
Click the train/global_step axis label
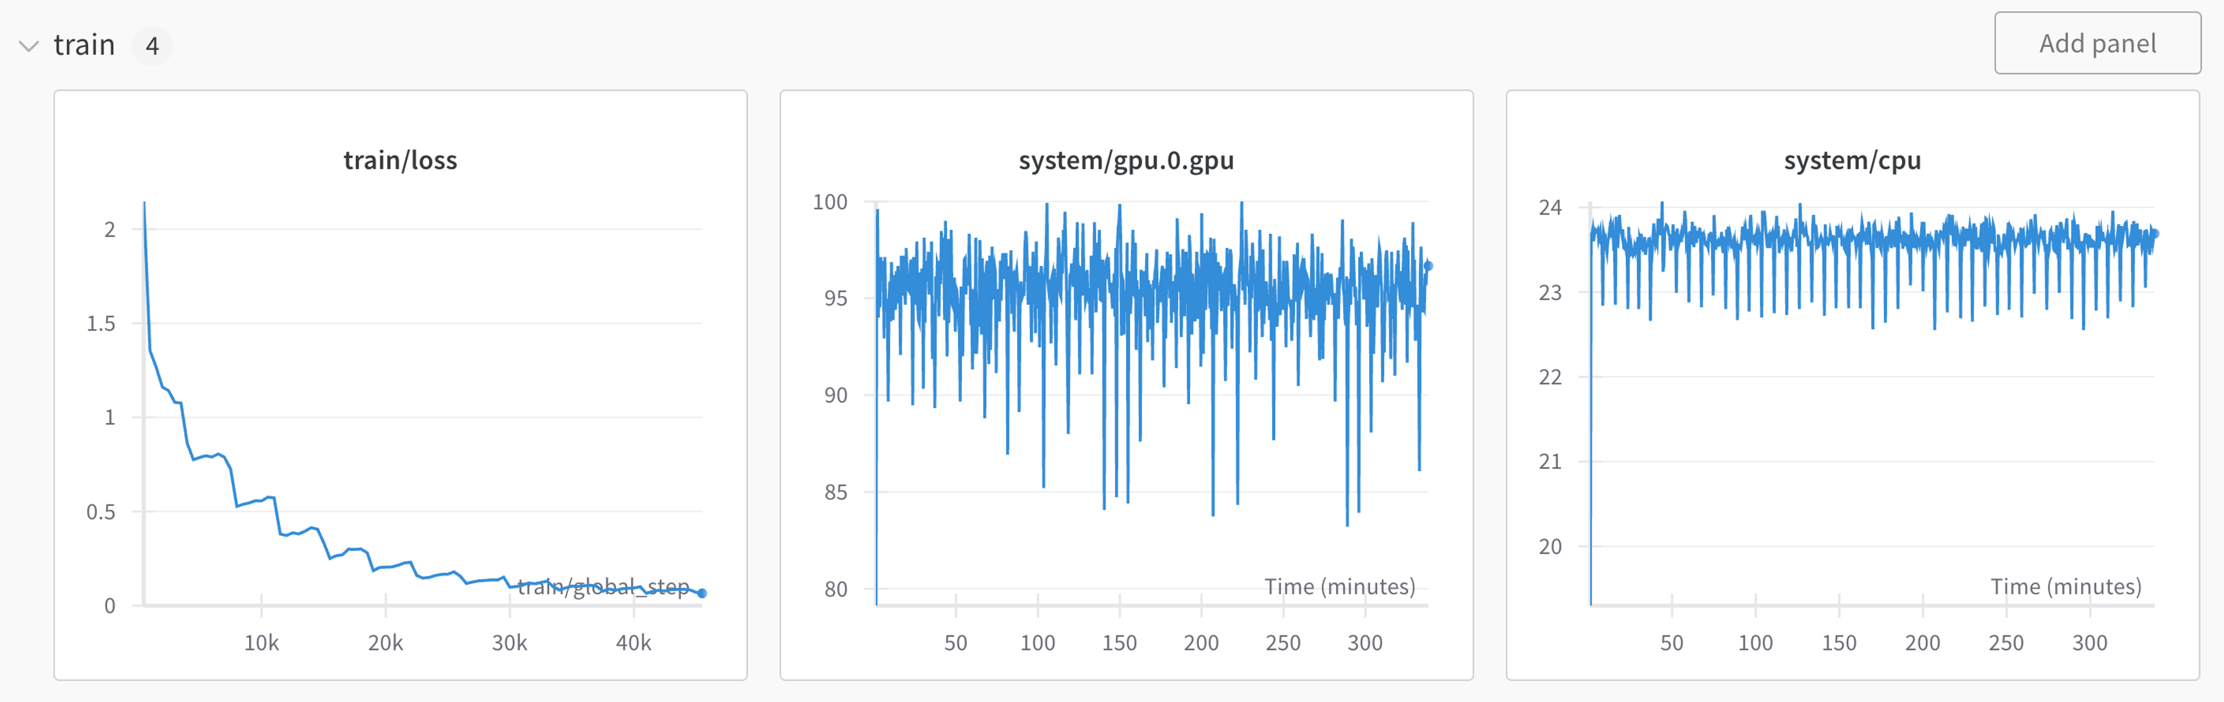tap(603, 587)
